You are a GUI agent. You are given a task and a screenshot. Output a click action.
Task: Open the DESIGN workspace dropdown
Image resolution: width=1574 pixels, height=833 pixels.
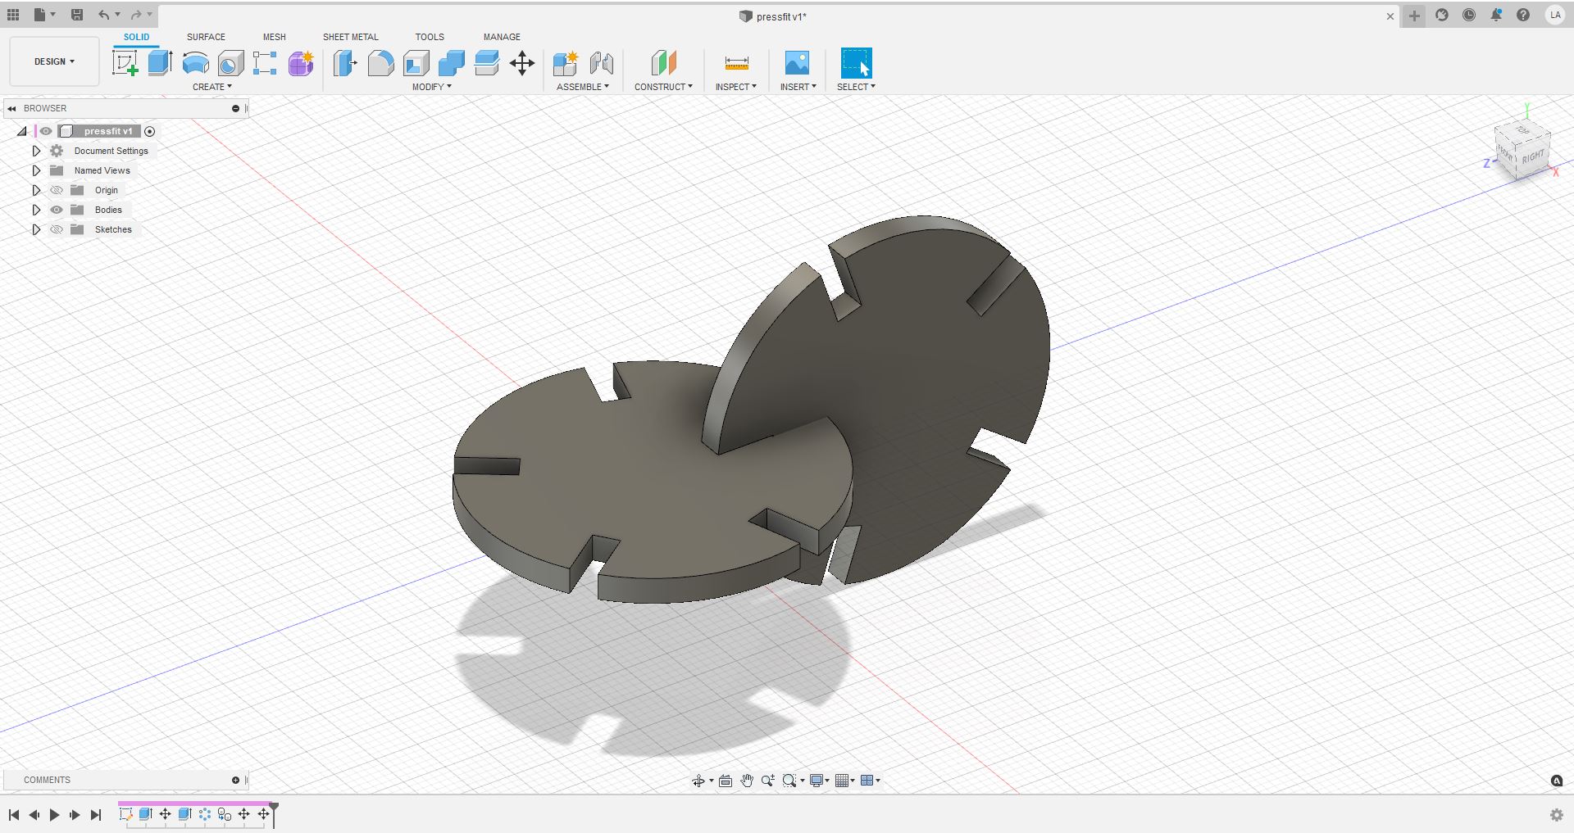[x=54, y=61]
